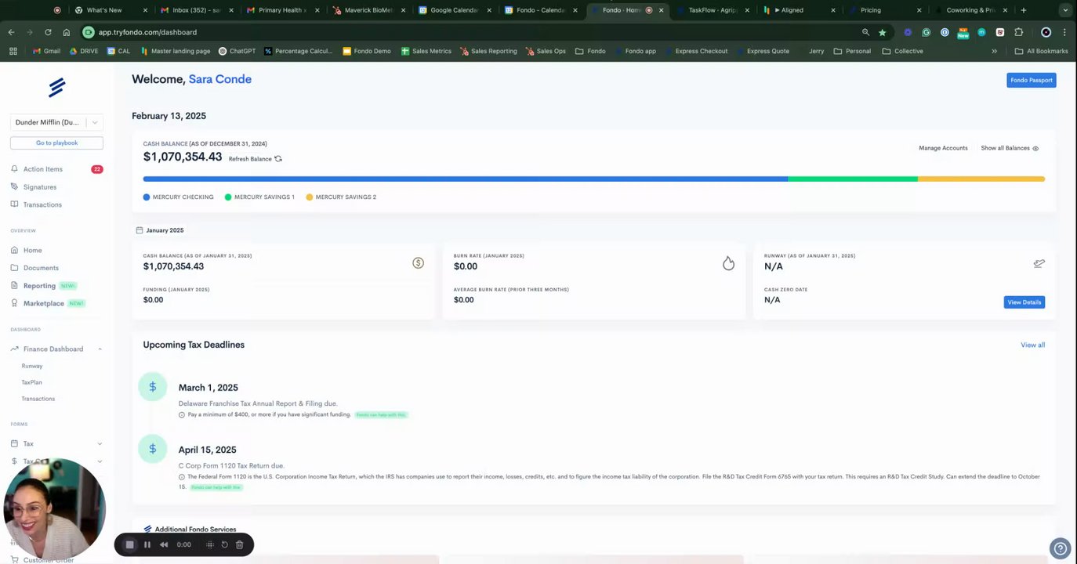Image resolution: width=1077 pixels, height=564 pixels.
Task: Click the dollar icon for April 15, 2025 deadline
Action: (153, 449)
